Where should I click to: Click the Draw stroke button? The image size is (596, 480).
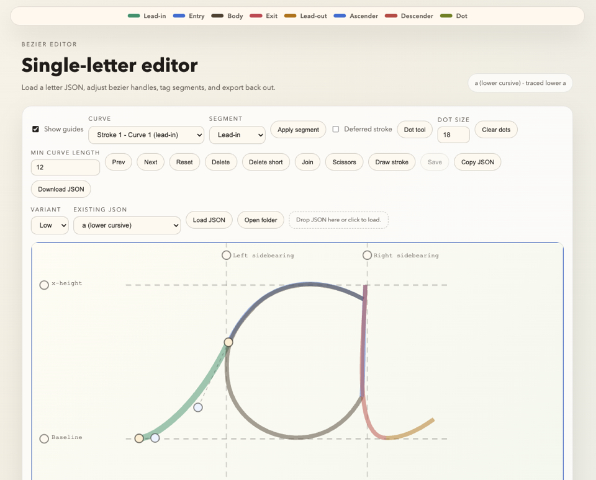[392, 162]
